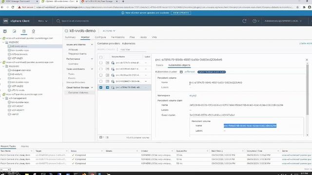312x175 pixels.
Task: Click the export icon in volume list footer
Action: click(x=107, y=137)
